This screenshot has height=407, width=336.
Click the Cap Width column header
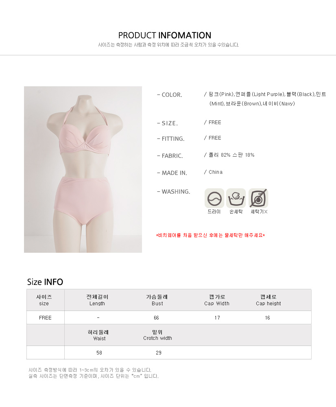[x=217, y=300]
